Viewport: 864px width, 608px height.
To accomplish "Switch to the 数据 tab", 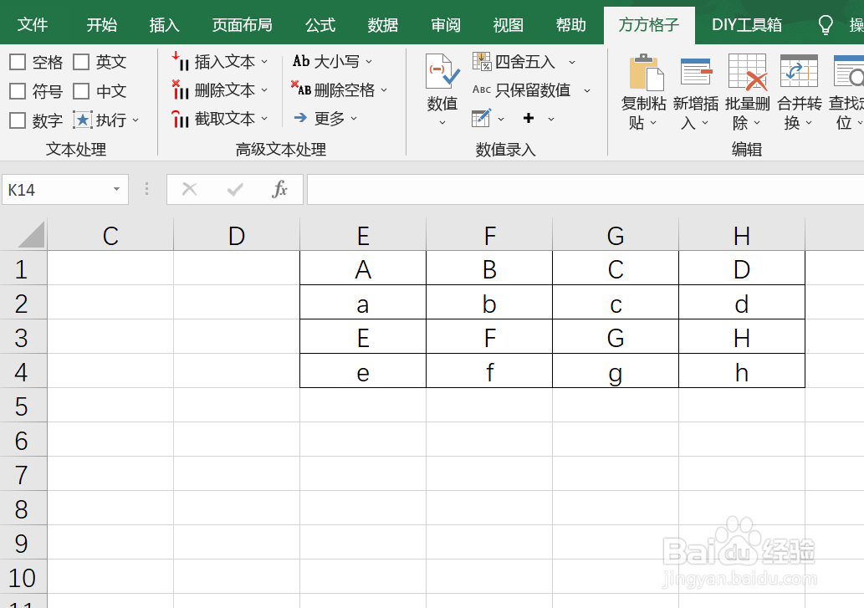I will 383,25.
